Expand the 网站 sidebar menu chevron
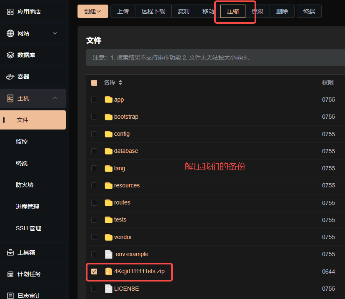This screenshot has width=345, height=299. [55, 33]
